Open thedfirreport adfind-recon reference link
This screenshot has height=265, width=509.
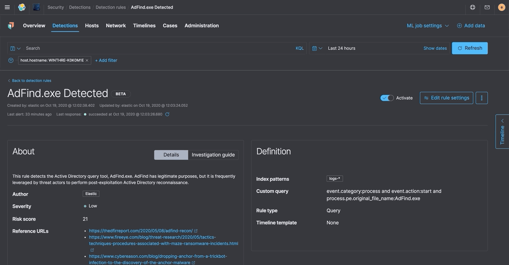(x=141, y=231)
